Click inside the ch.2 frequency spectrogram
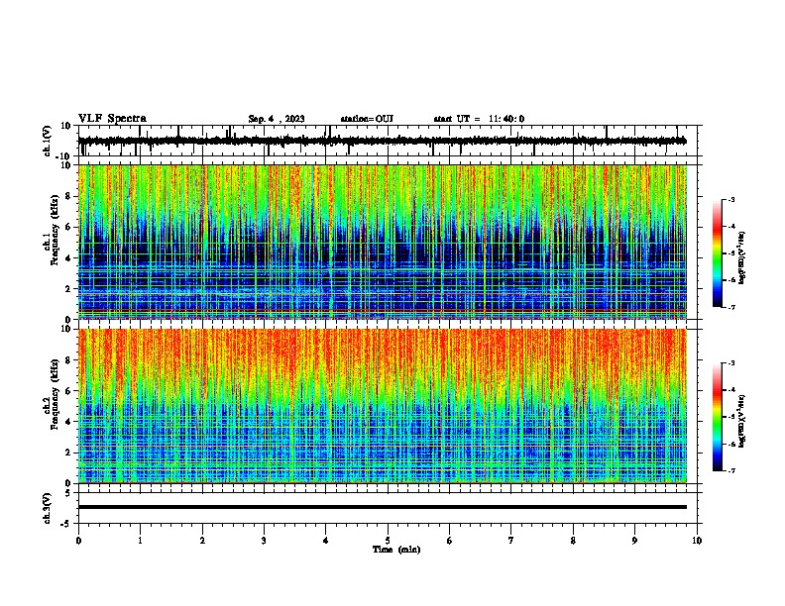 (383, 406)
